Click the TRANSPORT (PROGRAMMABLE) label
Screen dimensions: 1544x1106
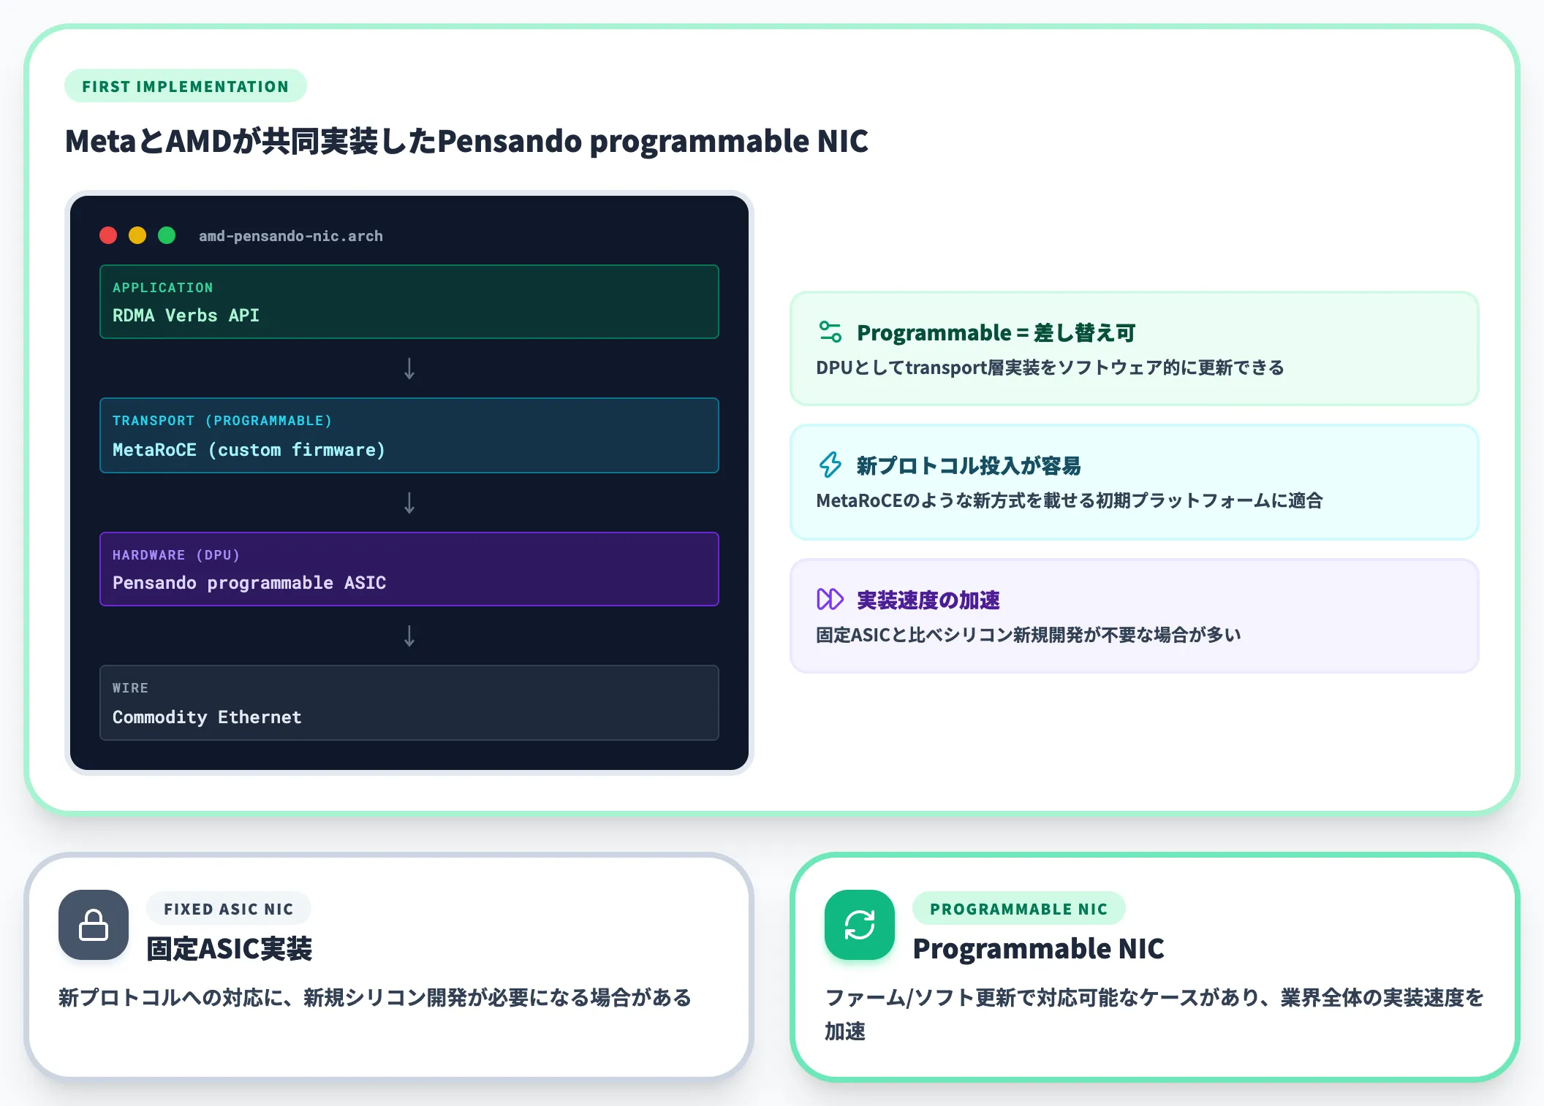(x=222, y=421)
